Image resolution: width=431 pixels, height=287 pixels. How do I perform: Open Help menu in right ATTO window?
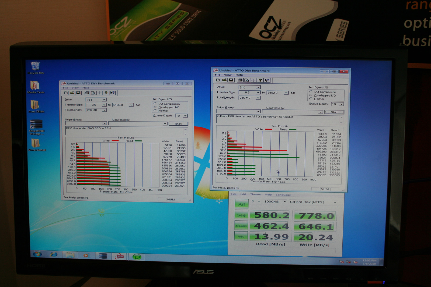(239, 75)
